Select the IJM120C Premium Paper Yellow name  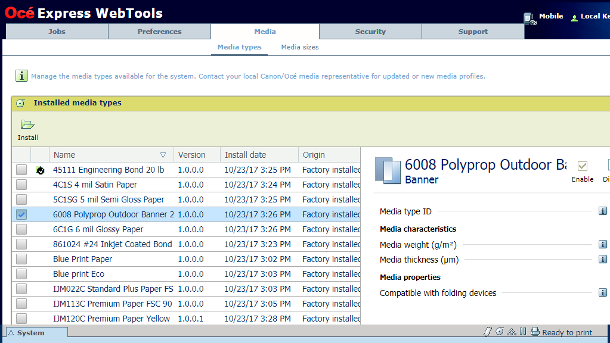pos(112,319)
